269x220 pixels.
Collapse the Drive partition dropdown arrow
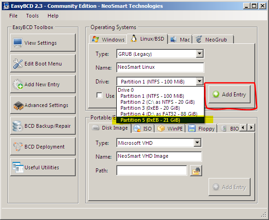[199, 81]
